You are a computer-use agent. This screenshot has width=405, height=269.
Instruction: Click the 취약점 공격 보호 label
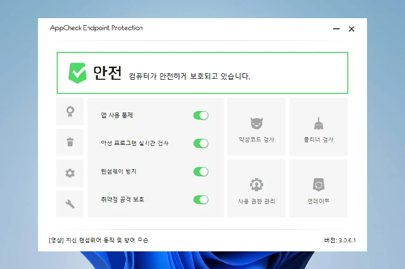click(123, 199)
